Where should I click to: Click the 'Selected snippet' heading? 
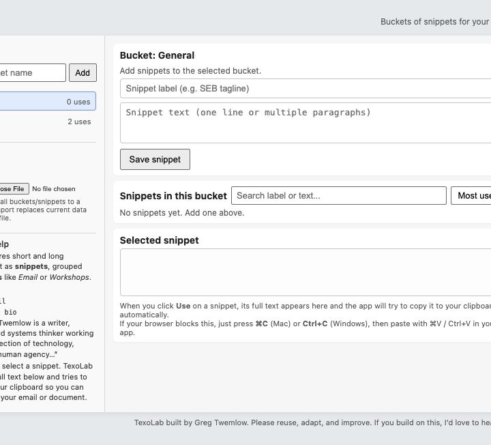[160, 240]
